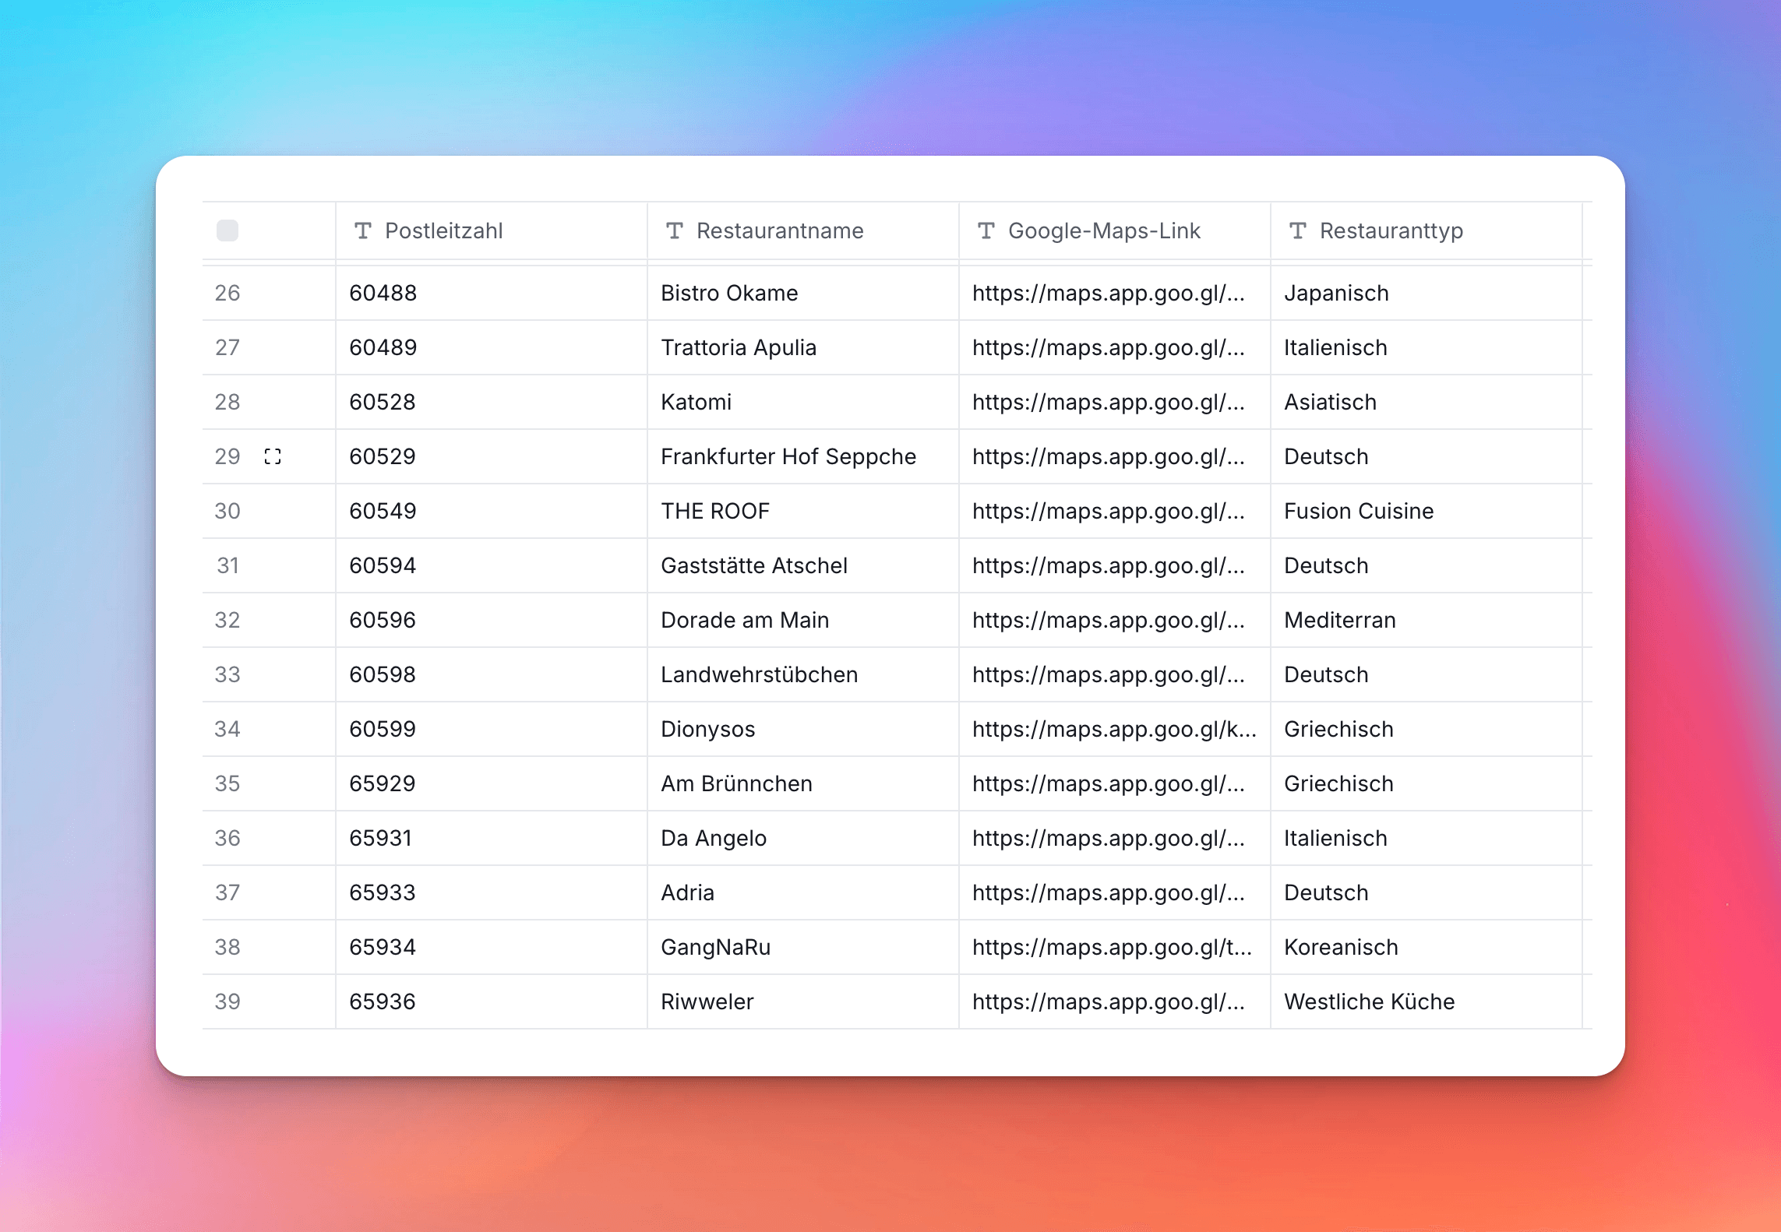Select postal code cell 60598

(492, 674)
